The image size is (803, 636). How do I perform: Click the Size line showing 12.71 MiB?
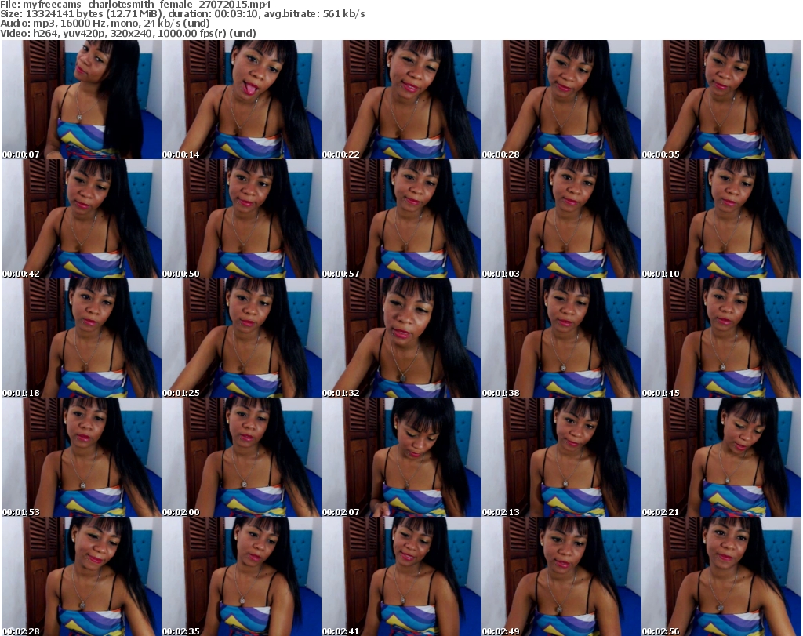click(x=182, y=14)
